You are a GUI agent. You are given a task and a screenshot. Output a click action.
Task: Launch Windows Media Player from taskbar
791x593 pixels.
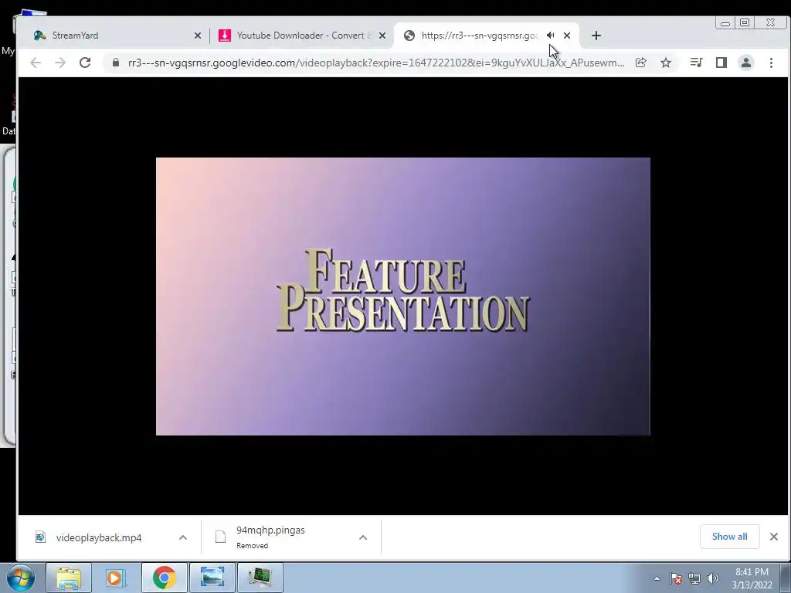(x=115, y=578)
